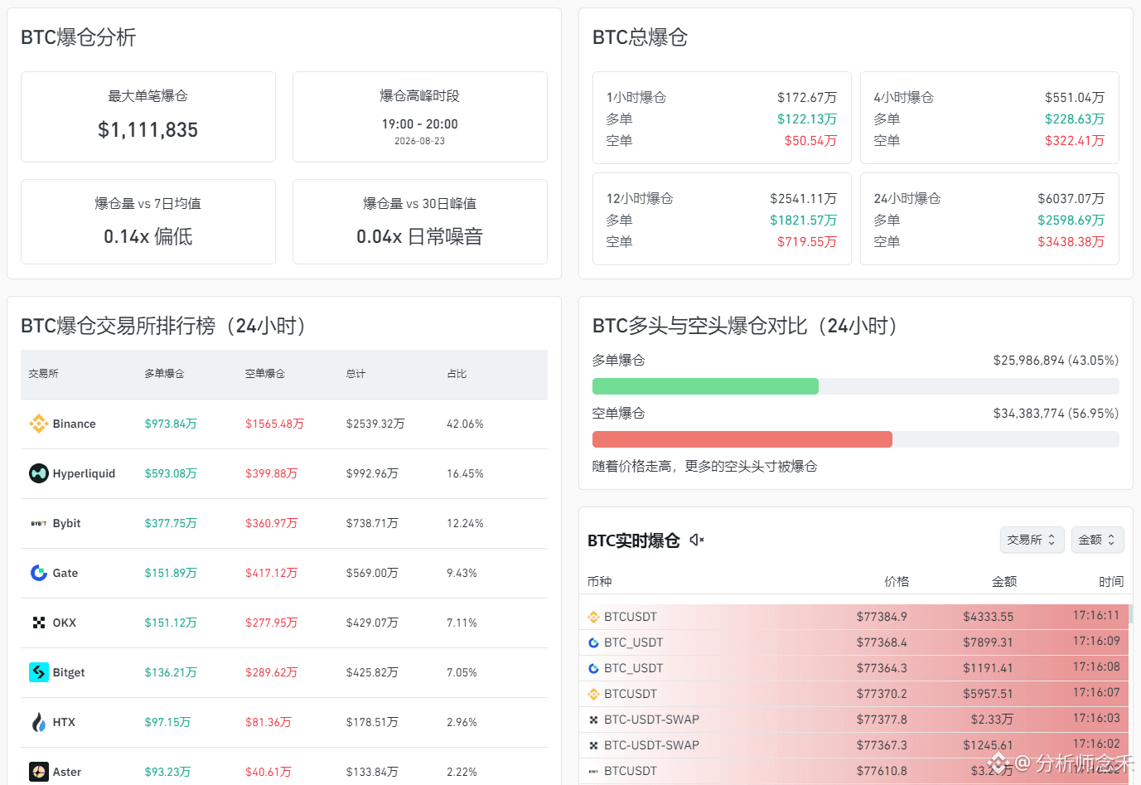Click the HTX exchange logo icon
The image size is (1141, 785).
coord(39,722)
